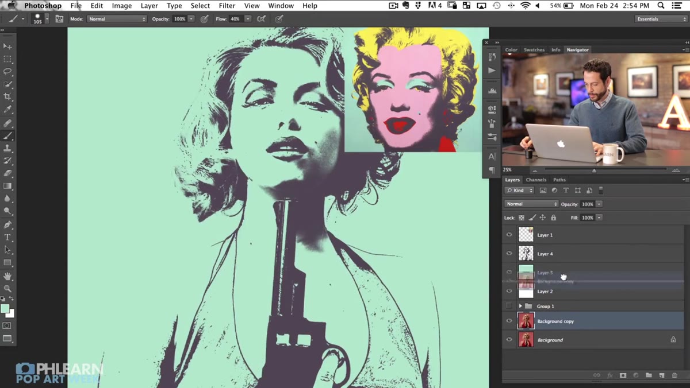Switch to the Swatches tab

534,50
